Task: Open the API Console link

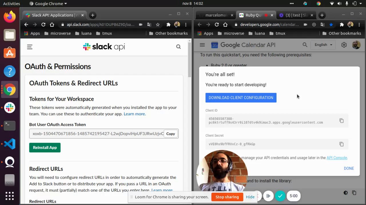Action: [x=337, y=158]
